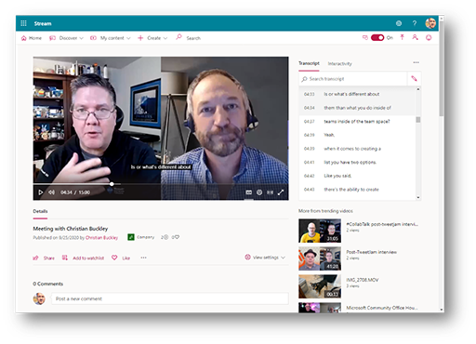Open '#CollabTalk post-tweetjam intervi...' title link
This screenshot has width=476, height=344.
point(382,224)
